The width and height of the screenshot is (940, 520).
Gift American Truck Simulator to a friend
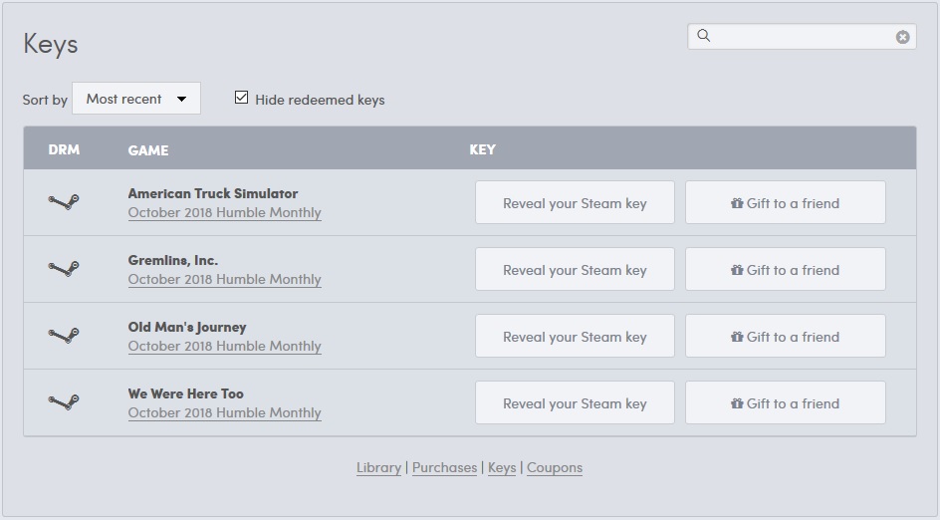coord(786,203)
